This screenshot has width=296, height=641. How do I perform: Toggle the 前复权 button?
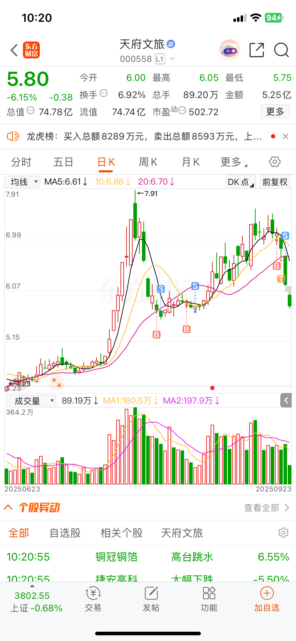pyautogui.click(x=275, y=182)
